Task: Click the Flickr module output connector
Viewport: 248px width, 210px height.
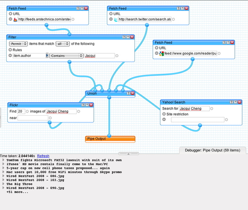Action: (50, 122)
